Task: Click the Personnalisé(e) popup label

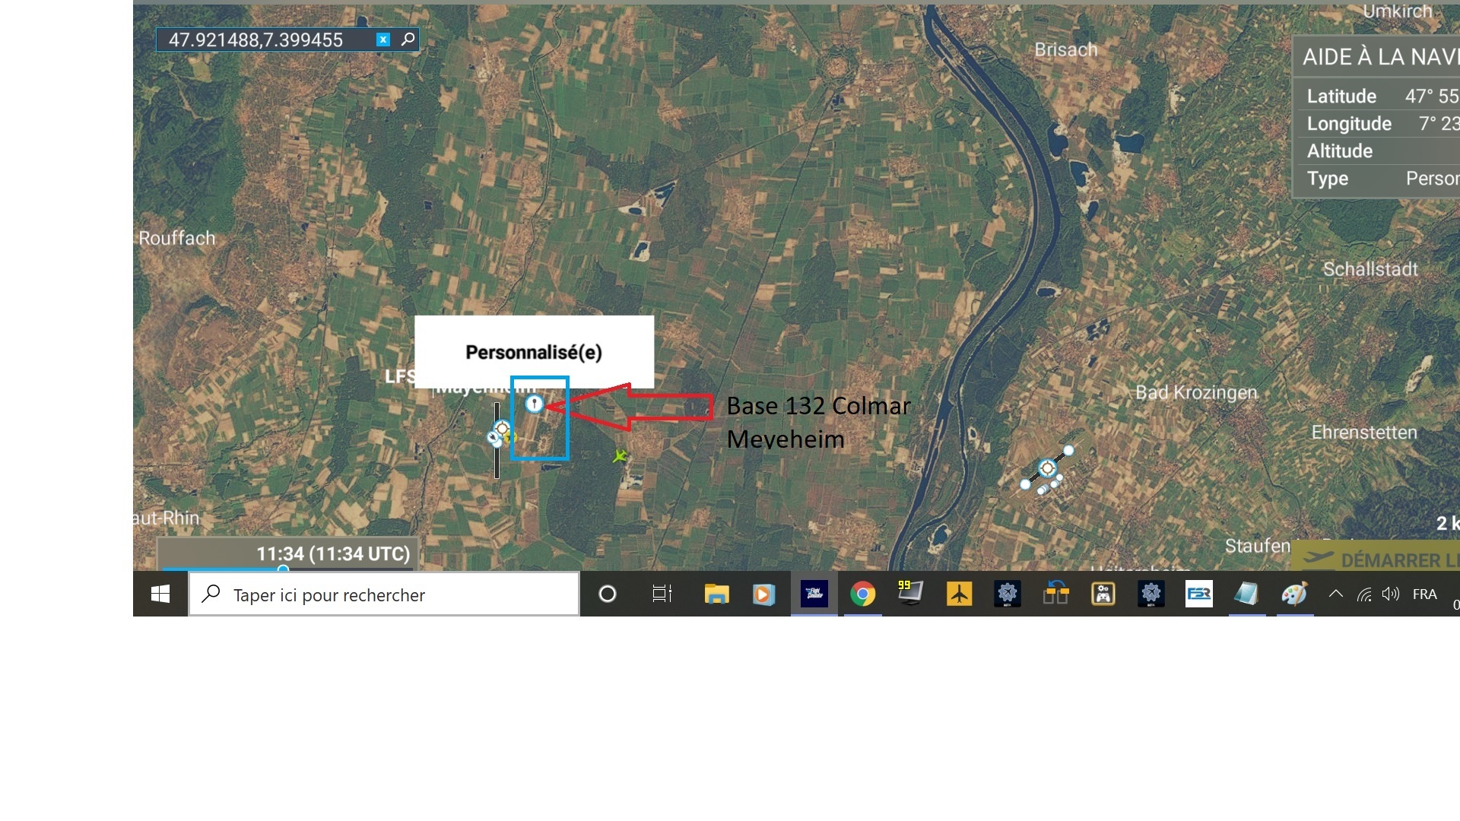Action: (534, 352)
